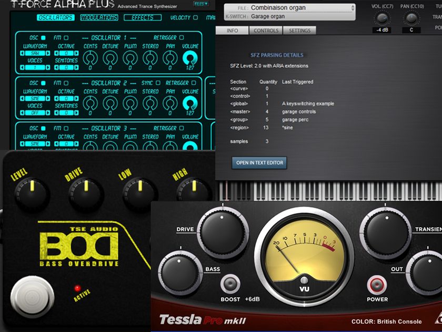The width and height of the screenshot is (442, 332).
Task: Click the Detune knob on Oscillator 1
Action: (110, 57)
